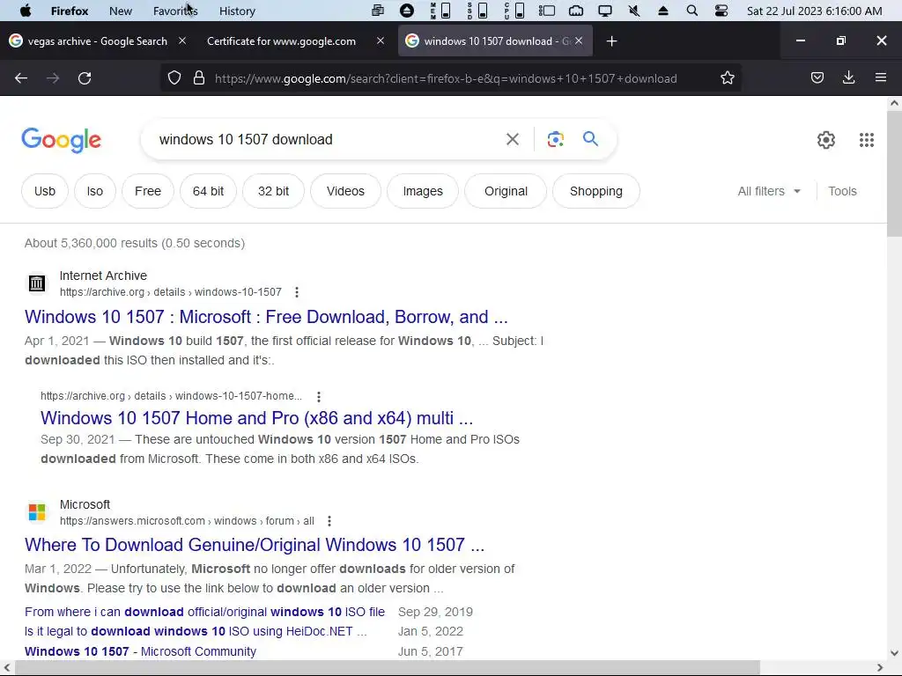Select the Videos filter chip
Screen dimensions: 902x676
(345, 191)
